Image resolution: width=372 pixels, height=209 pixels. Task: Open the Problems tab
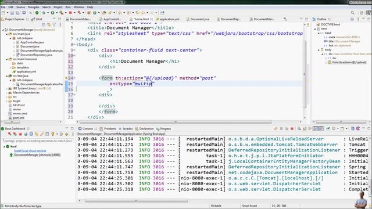(x=108, y=129)
